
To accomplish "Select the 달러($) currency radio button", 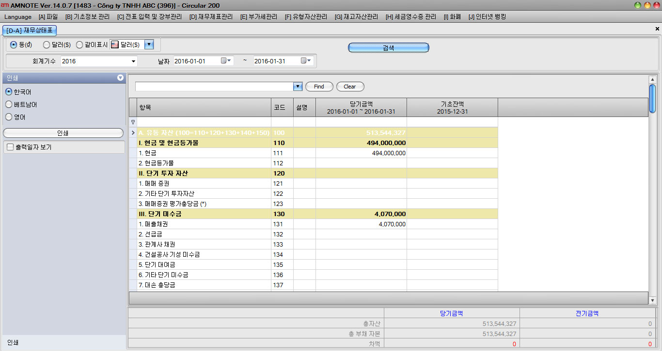I will tap(47, 45).
